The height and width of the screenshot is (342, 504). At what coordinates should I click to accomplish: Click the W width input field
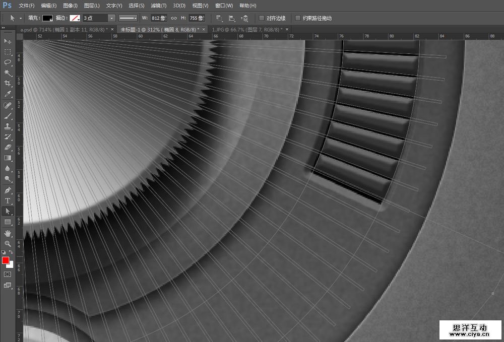pos(159,18)
